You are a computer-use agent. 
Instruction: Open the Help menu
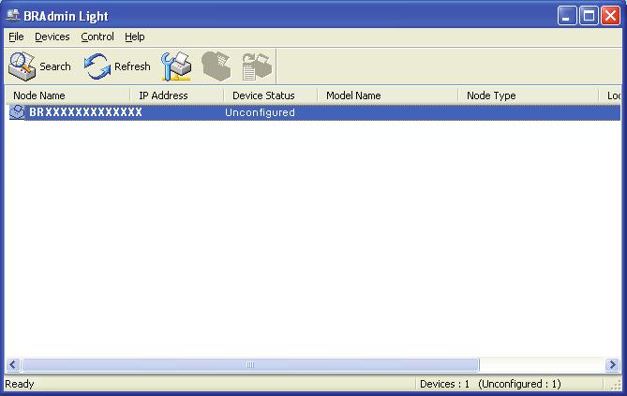point(134,37)
